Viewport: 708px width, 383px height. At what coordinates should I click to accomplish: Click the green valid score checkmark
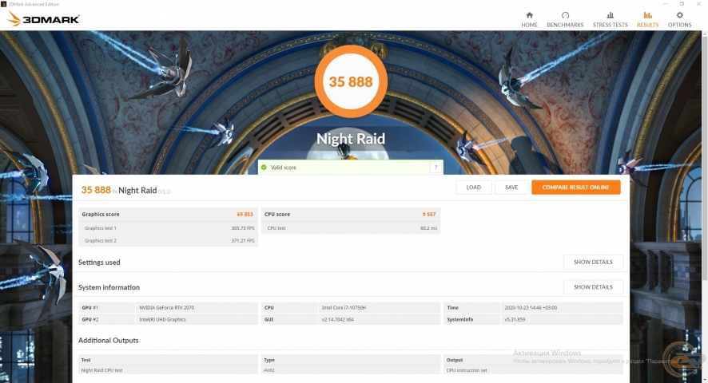click(x=264, y=168)
